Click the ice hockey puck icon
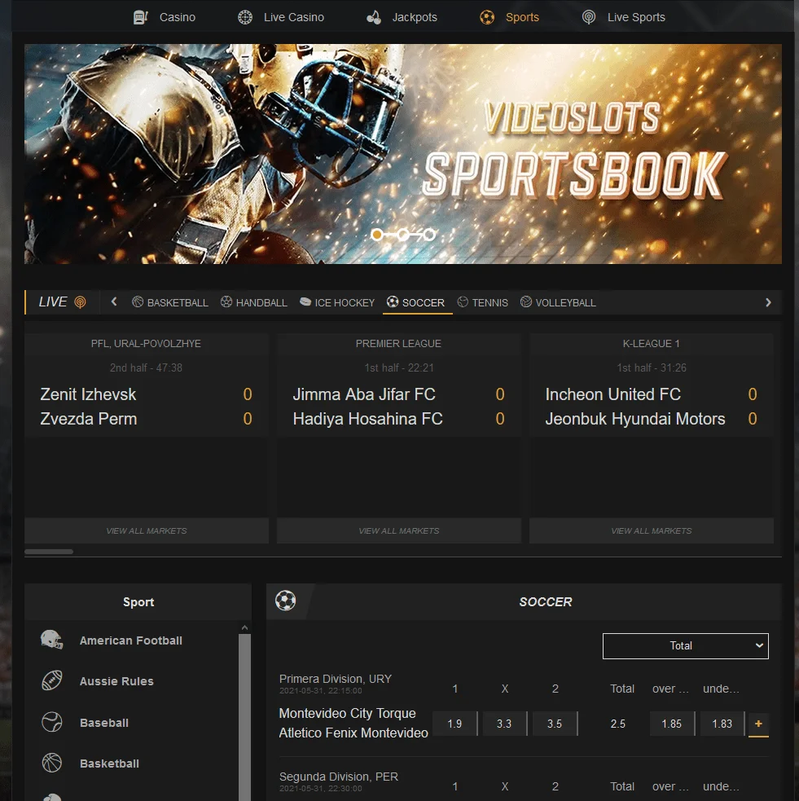This screenshot has width=799, height=801. [x=305, y=302]
